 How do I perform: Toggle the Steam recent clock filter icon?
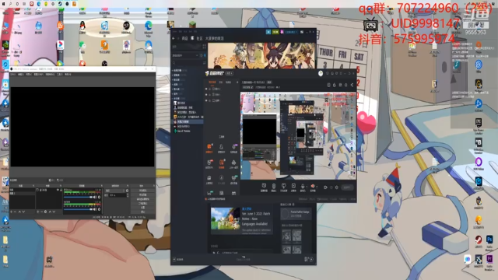tap(201, 55)
